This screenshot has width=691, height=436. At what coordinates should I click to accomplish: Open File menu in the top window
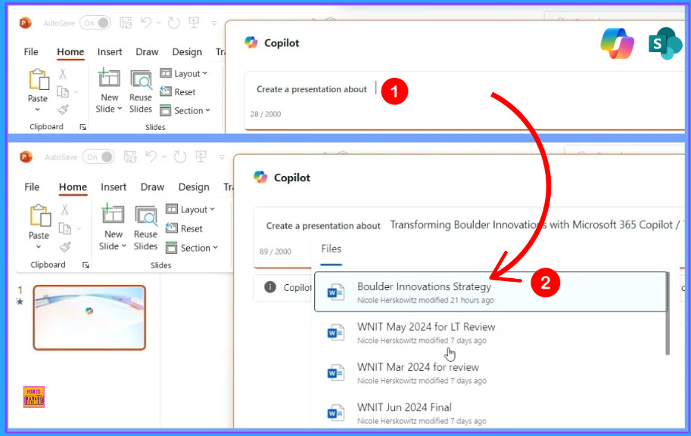coord(31,52)
